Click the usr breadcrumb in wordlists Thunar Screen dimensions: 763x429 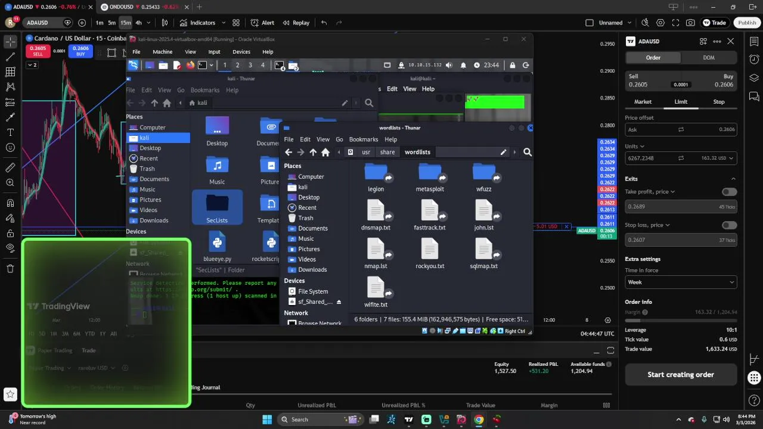[366, 153]
